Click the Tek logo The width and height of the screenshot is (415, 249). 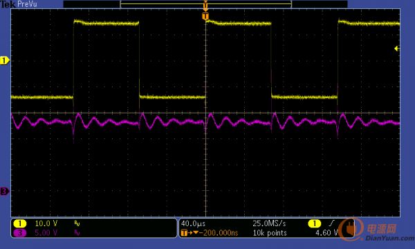click(x=8, y=4)
